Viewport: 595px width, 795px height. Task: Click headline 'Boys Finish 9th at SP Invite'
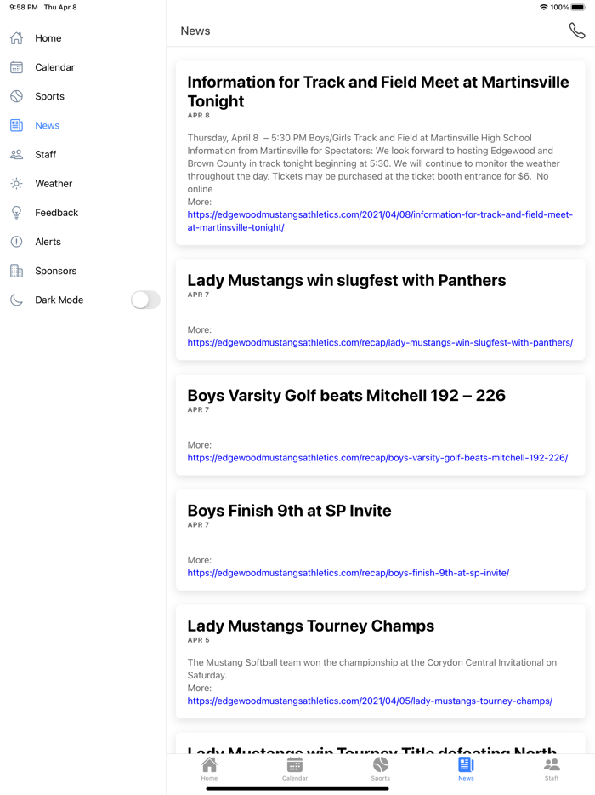click(289, 511)
